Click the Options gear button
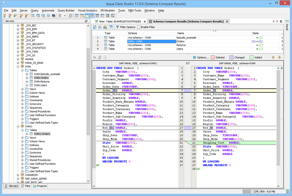292x196 pixels. pos(201,58)
